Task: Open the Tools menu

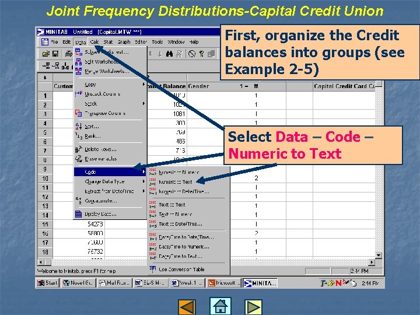Action: point(157,42)
